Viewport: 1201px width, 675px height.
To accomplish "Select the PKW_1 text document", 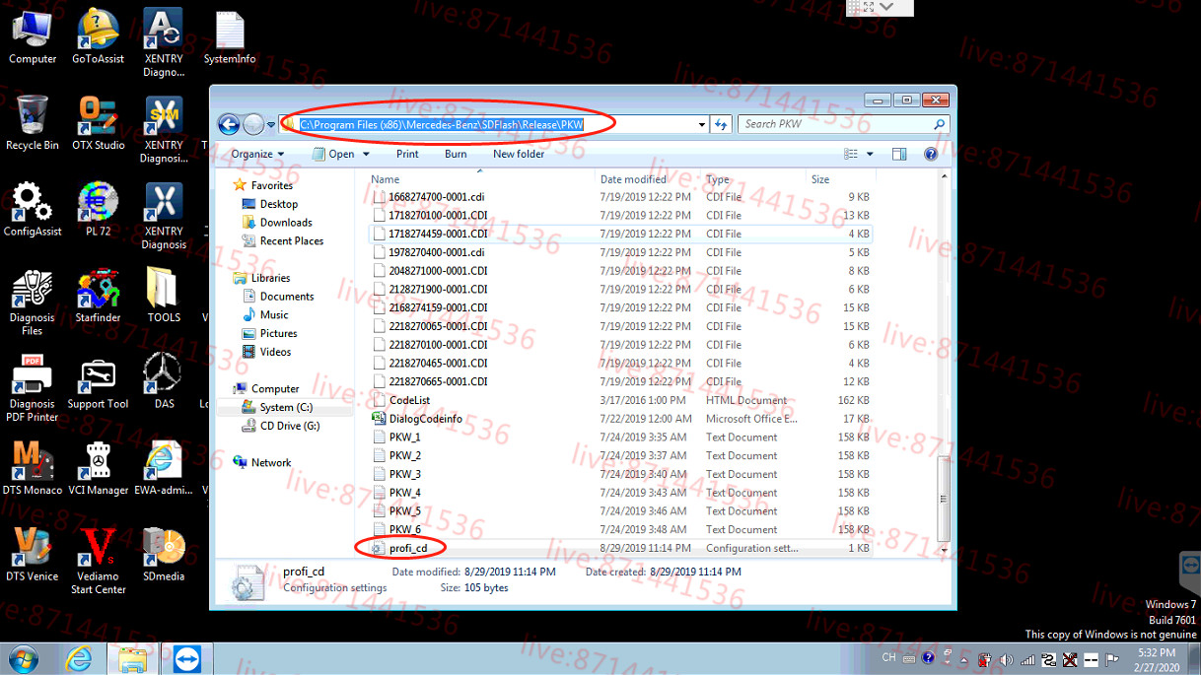I will (x=404, y=438).
